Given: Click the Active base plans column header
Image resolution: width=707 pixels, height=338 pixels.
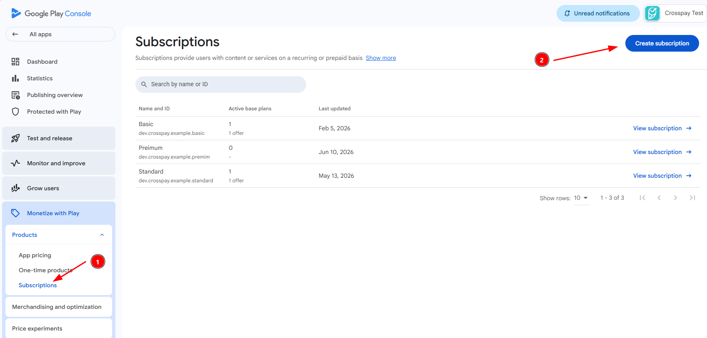Looking at the screenshot, I should click(250, 109).
